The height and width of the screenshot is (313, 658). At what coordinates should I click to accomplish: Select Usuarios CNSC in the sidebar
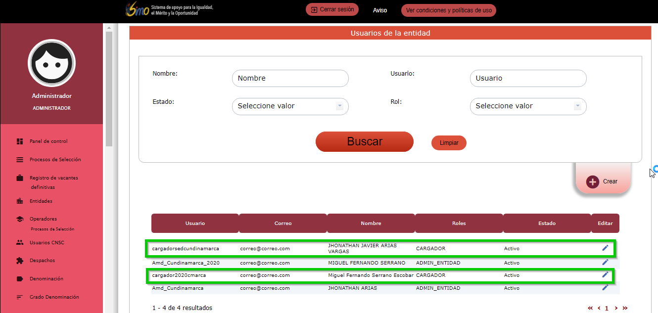coord(47,243)
